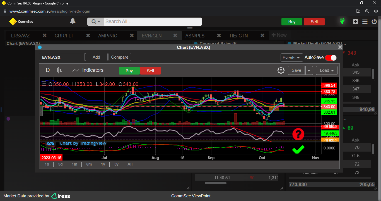381x201 pixels.
Task: Click the chart toolbar red Sell button
Action: pos(150,71)
